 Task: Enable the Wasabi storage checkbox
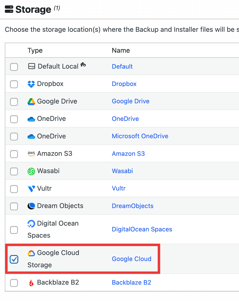[x=14, y=172]
